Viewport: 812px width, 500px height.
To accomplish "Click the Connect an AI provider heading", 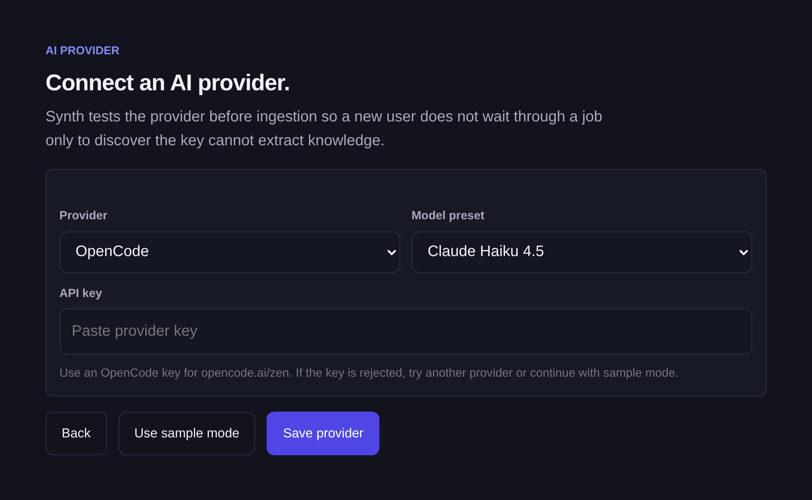I will click(x=168, y=83).
